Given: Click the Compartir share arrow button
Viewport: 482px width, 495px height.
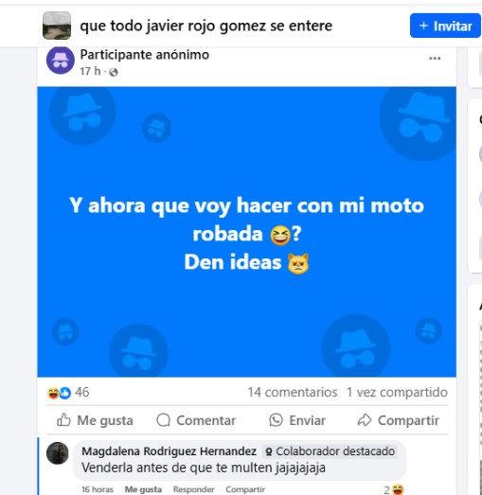Looking at the screenshot, I should click(x=399, y=420).
